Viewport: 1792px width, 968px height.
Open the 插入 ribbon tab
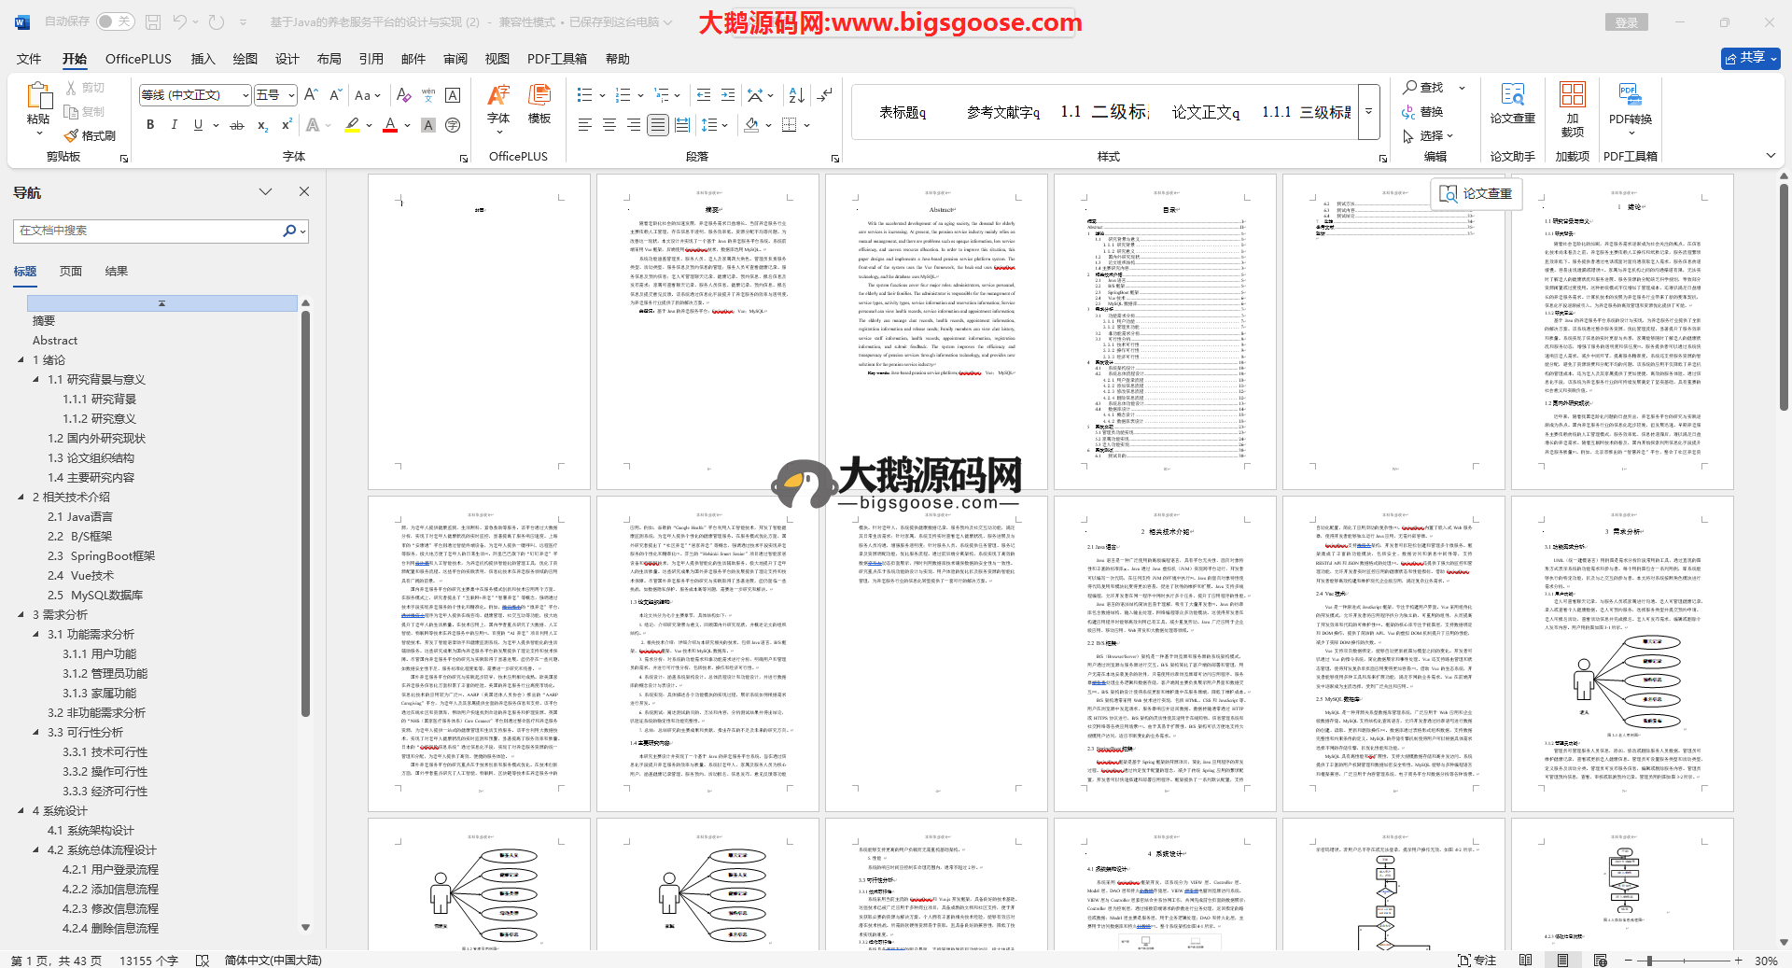(203, 59)
